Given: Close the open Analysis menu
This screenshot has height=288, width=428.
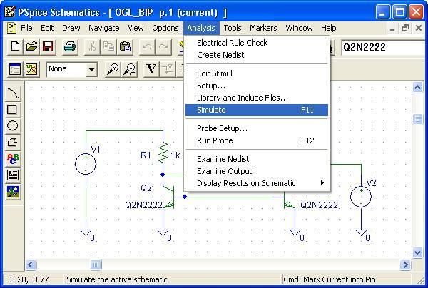Looking at the screenshot, I should (x=201, y=28).
